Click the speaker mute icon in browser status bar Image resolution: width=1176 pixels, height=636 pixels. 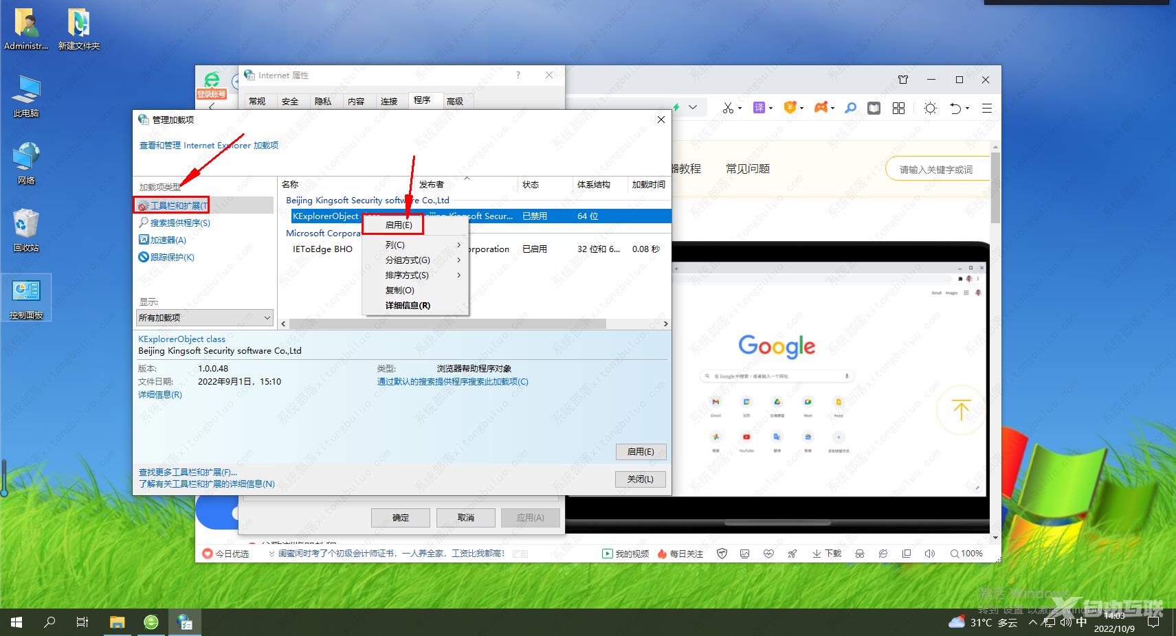pyautogui.click(x=930, y=554)
